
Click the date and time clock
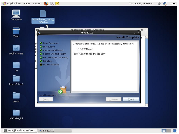point(141,3)
